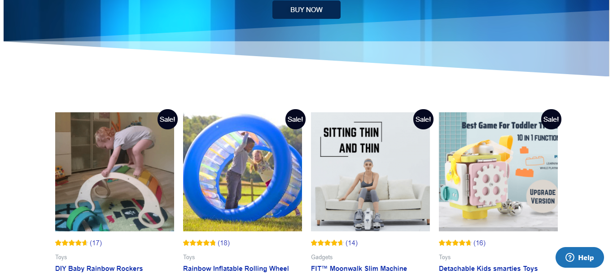The height and width of the screenshot is (274, 613).
Task: Open the blue inflatable rolling wheel image
Action: (242, 172)
